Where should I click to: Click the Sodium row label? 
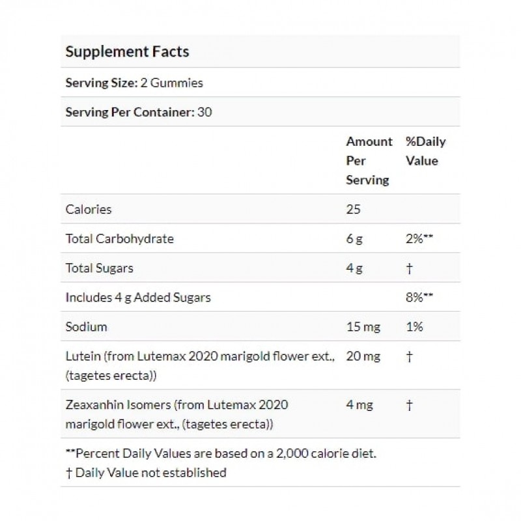87,326
